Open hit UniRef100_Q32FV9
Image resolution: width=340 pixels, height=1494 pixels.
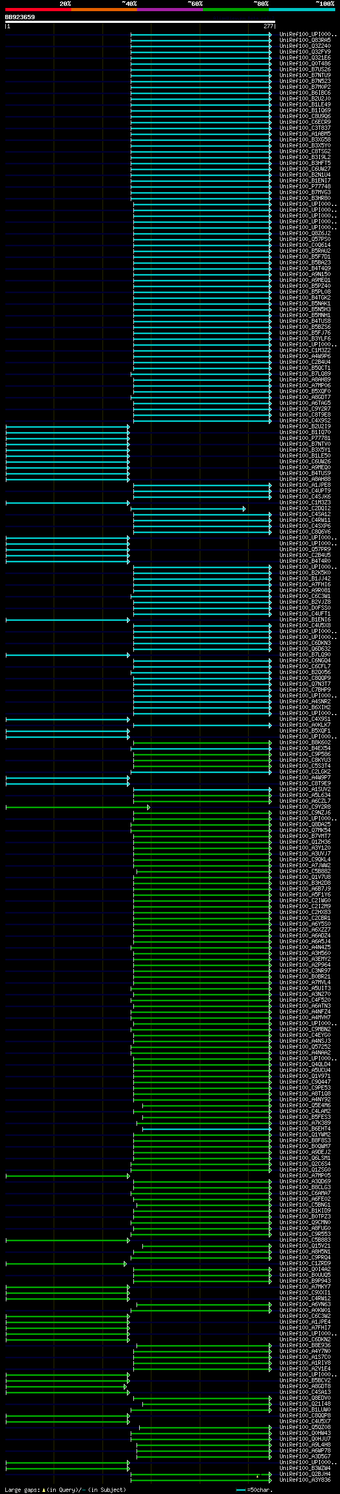point(305,52)
